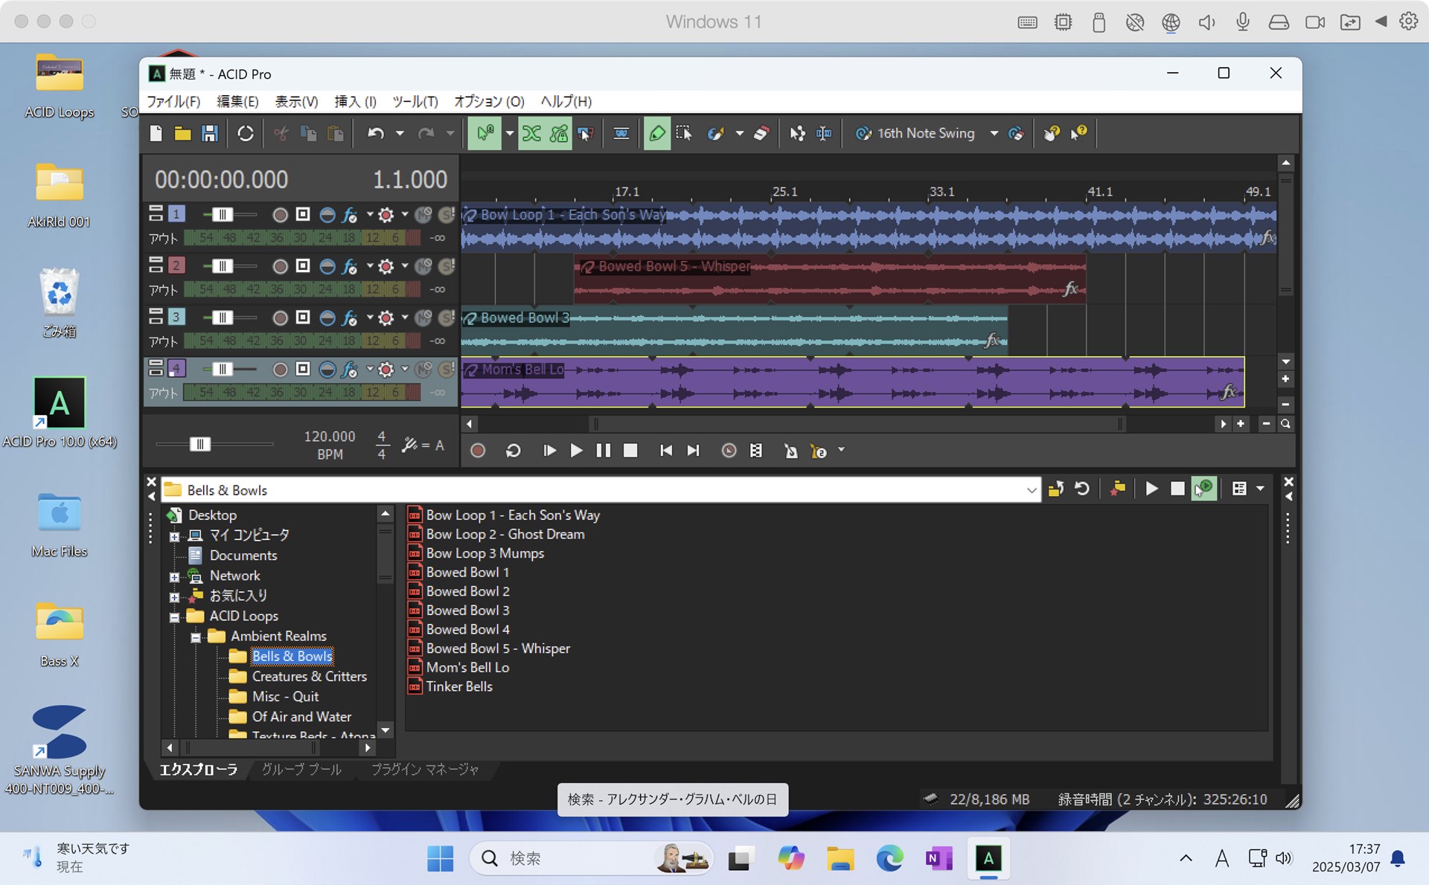Viewport: 1429px width, 885px height.
Task: Select the Selection tool icon
Action: pyautogui.click(x=684, y=133)
